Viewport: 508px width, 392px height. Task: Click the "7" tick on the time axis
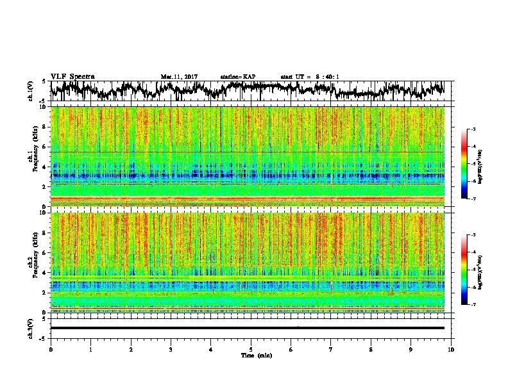331,350
